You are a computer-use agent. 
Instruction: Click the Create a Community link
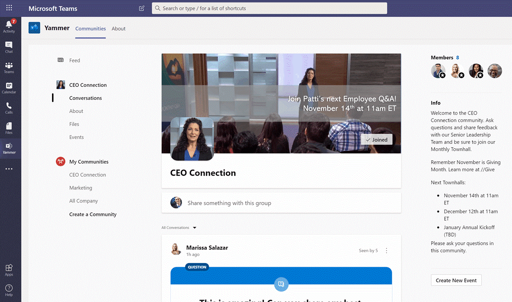tap(93, 214)
